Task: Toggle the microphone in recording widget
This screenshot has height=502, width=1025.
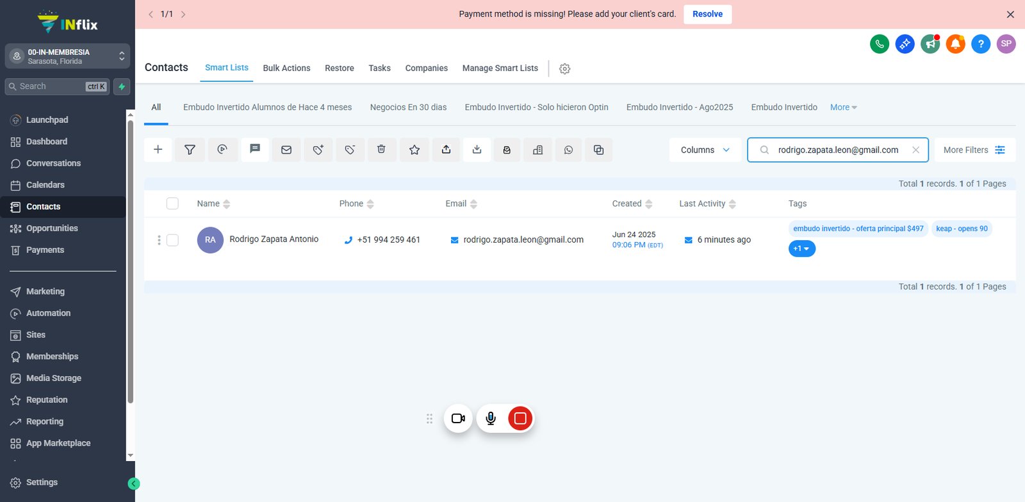Action: click(x=491, y=418)
